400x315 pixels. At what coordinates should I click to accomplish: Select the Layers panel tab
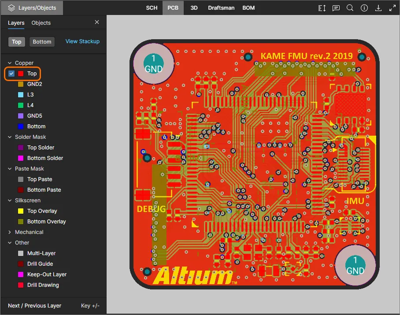tap(16, 23)
